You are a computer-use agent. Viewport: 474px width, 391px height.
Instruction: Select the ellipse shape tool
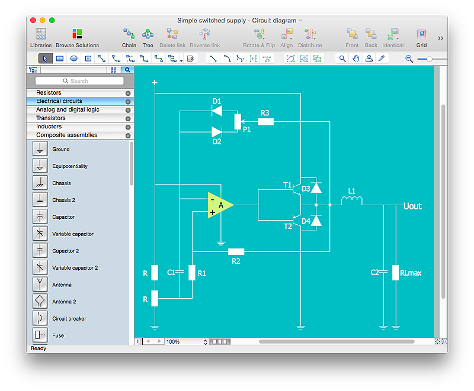click(74, 59)
